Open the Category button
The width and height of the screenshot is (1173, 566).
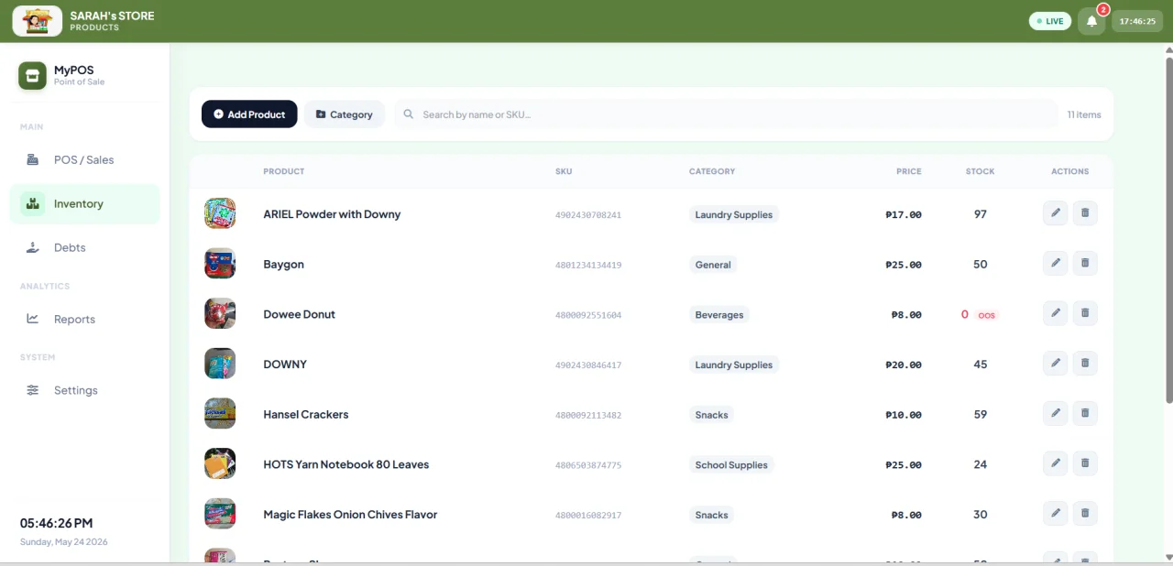coord(345,114)
